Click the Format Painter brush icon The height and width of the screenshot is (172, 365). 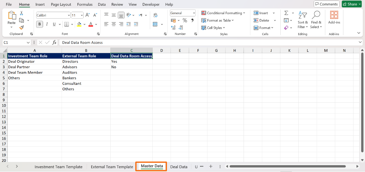click(x=21, y=28)
